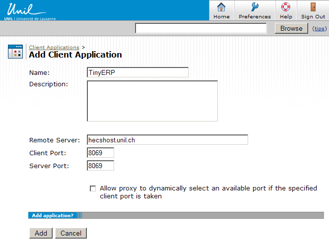Viewport: 329px width, 246px height.
Task: Click the Unil university logo
Action: 29,10
